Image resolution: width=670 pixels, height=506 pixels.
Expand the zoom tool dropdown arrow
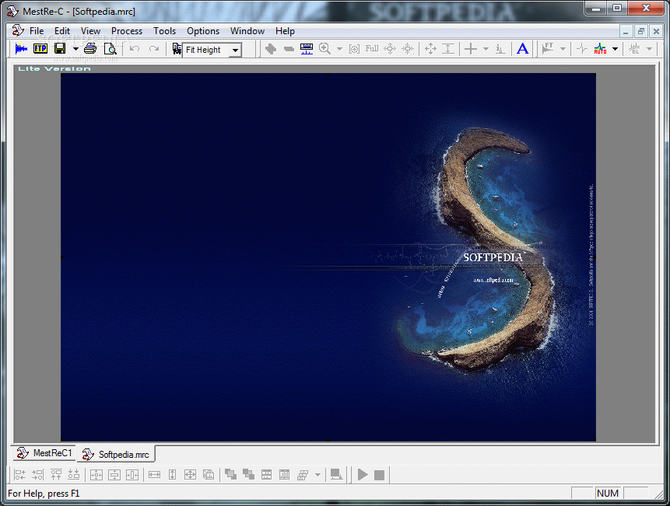(x=340, y=49)
